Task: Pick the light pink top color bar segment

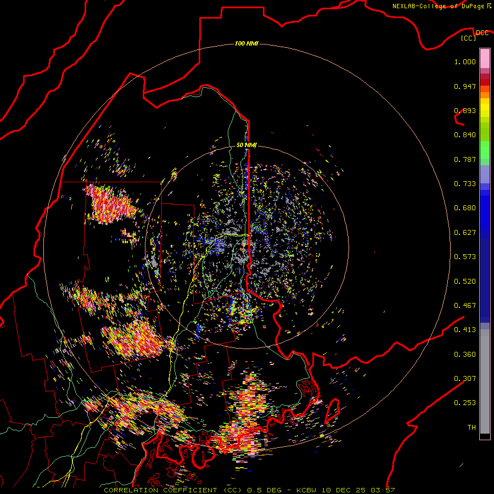Action: click(x=485, y=58)
